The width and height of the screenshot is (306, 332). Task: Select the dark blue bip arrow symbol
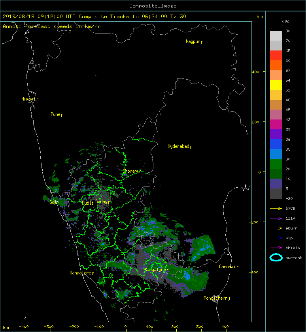(276, 238)
